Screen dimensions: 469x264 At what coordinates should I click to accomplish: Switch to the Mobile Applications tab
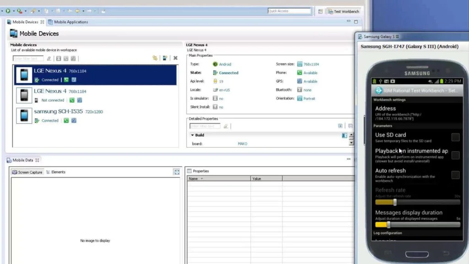[68, 22]
